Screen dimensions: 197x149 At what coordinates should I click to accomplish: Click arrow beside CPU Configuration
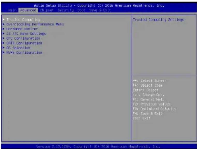(4, 38)
